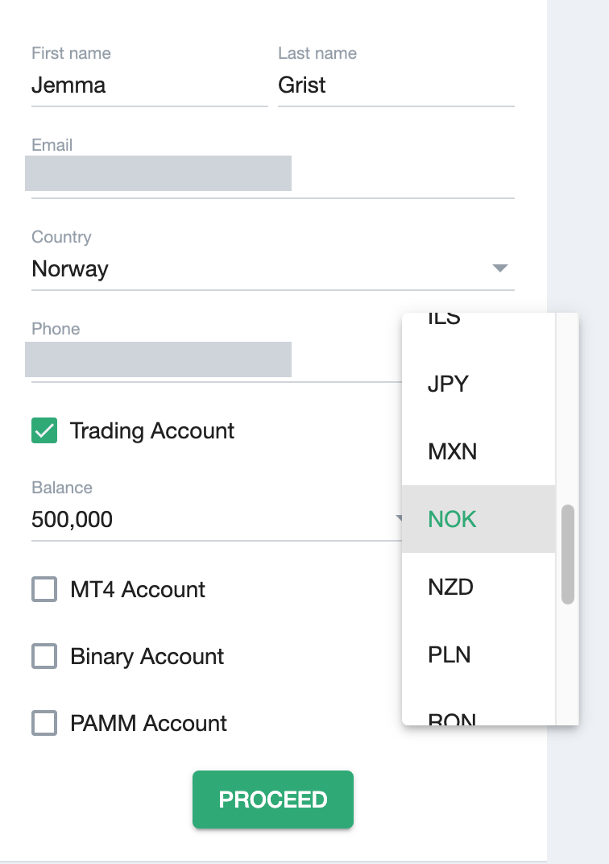Enable the MT4 Account option
The height and width of the screenshot is (864, 609).
click(44, 589)
